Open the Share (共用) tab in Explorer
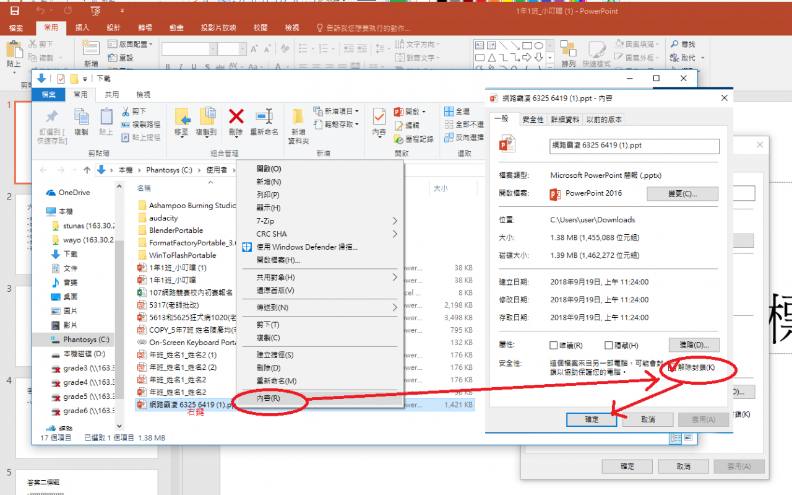The height and width of the screenshot is (495, 792). tap(112, 95)
